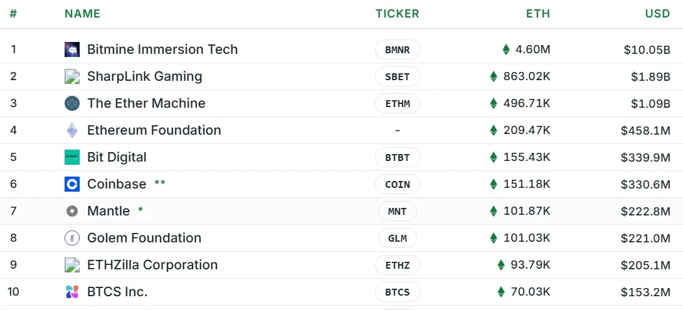The image size is (683, 310).
Task: Click the Golem Foundation circle logo
Action: [x=72, y=238]
